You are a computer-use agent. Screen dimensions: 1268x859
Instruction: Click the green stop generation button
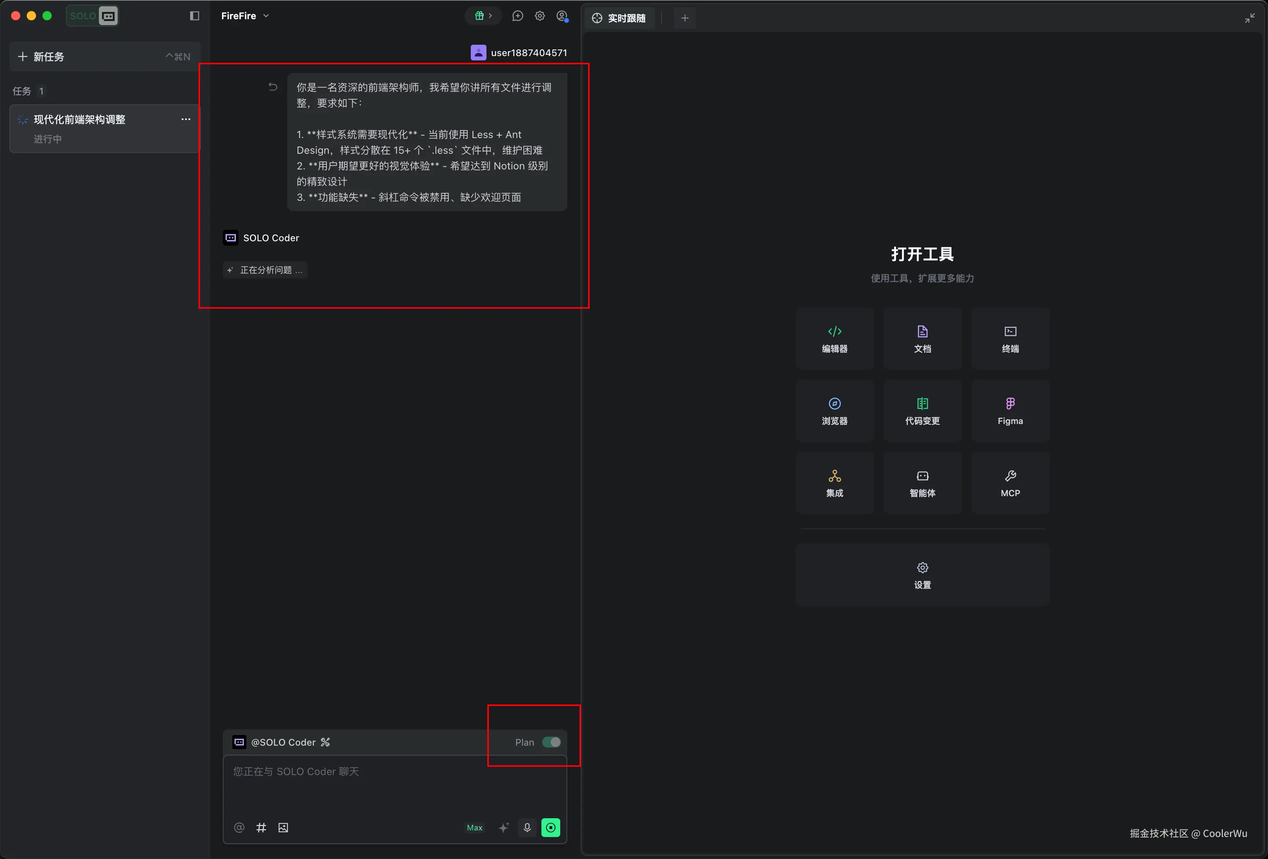tap(550, 827)
